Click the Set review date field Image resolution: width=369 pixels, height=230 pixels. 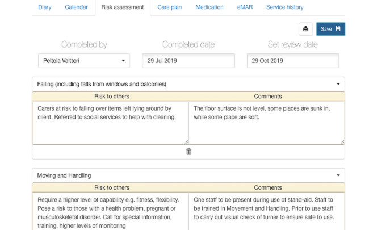point(293,61)
